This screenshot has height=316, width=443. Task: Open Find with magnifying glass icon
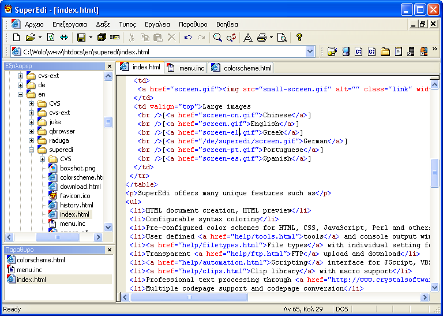(x=217, y=38)
